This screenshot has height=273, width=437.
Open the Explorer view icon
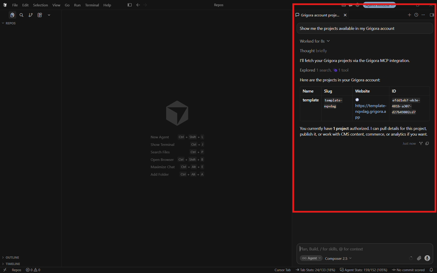(12, 15)
